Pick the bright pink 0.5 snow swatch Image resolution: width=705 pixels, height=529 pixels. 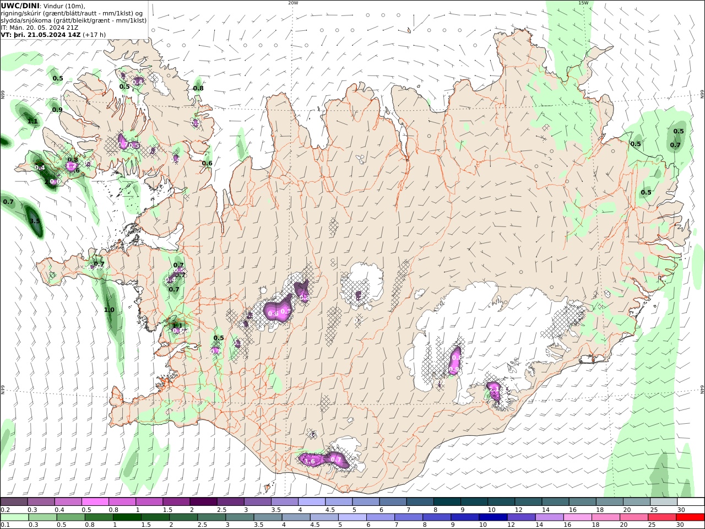pyautogui.click(x=95, y=502)
